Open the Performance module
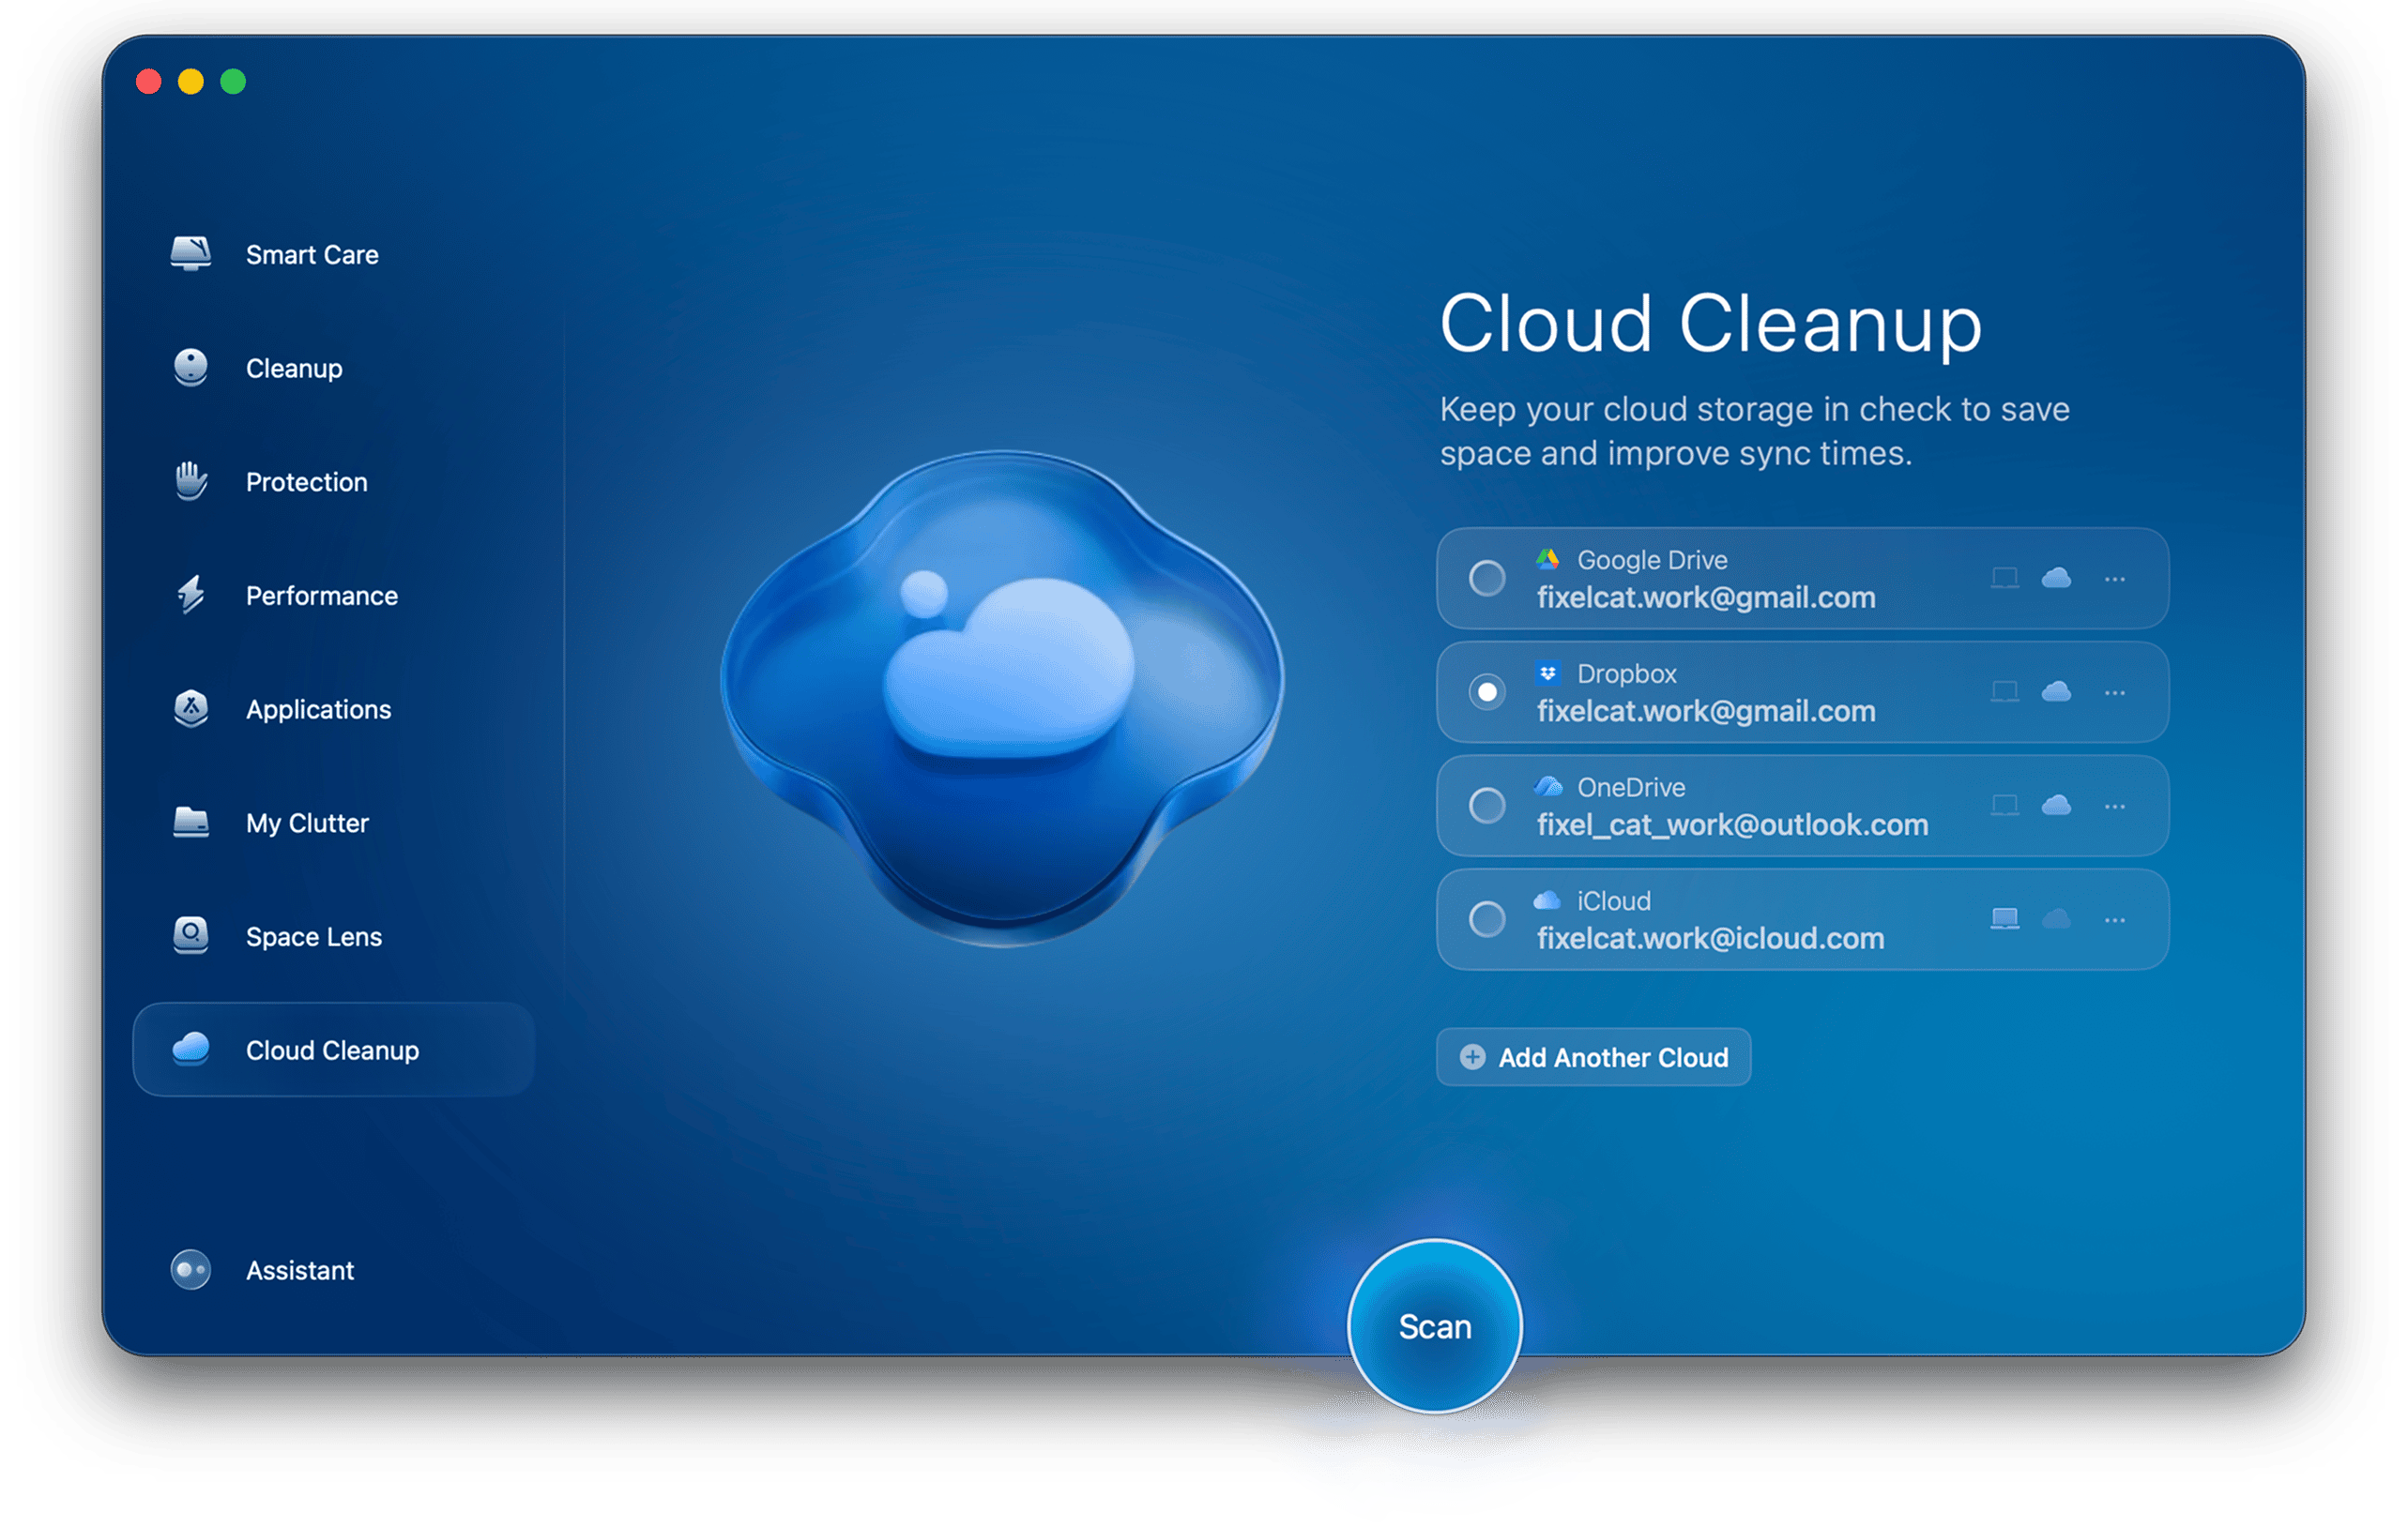 320,596
